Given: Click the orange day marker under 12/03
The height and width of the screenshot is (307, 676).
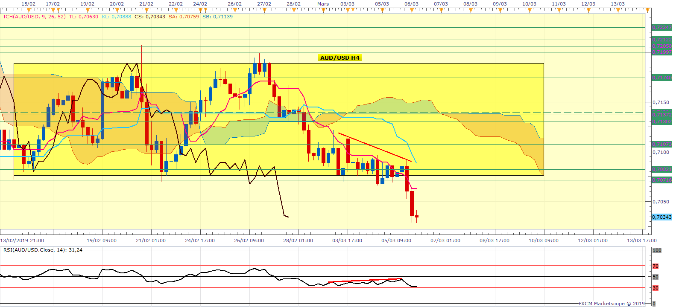Looking at the screenshot, I should (x=588, y=11).
